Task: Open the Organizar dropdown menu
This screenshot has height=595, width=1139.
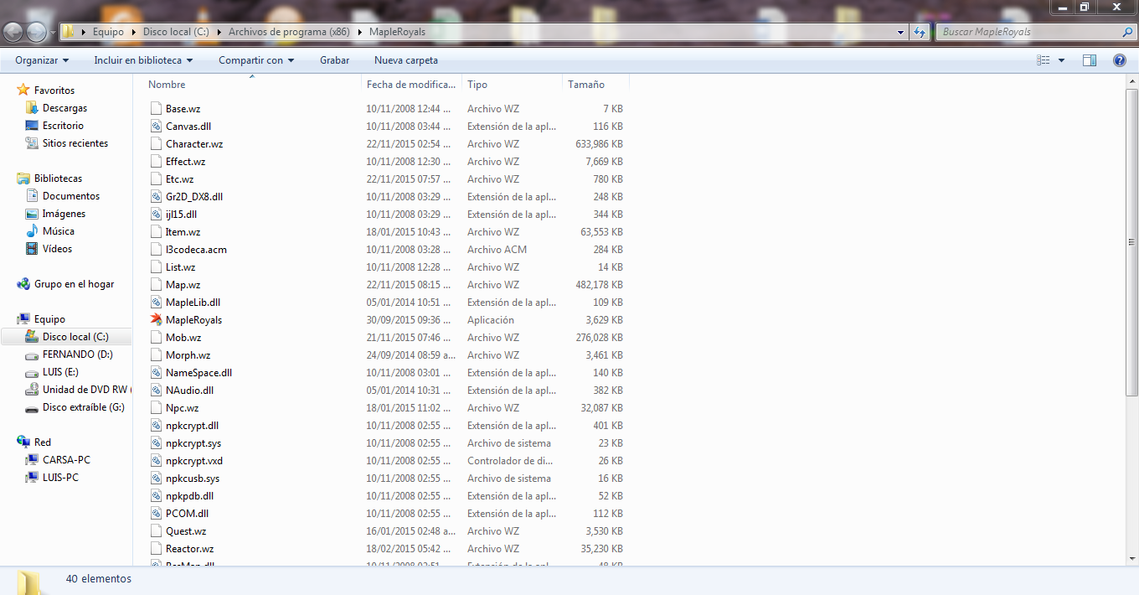Action: click(42, 60)
